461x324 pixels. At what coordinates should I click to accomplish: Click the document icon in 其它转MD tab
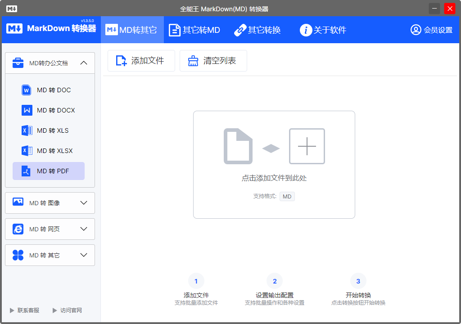[174, 30]
